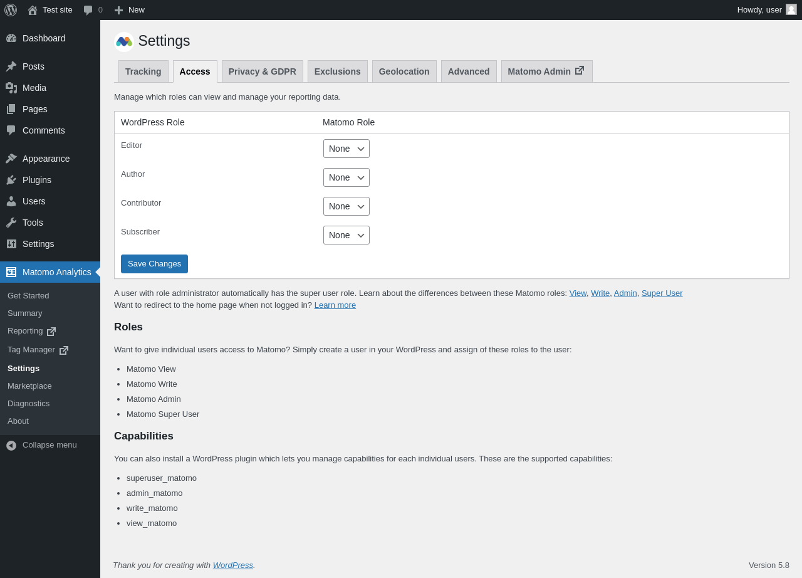The width and height of the screenshot is (802, 578).
Task: Click the Learn more link
Action: click(335, 305)
